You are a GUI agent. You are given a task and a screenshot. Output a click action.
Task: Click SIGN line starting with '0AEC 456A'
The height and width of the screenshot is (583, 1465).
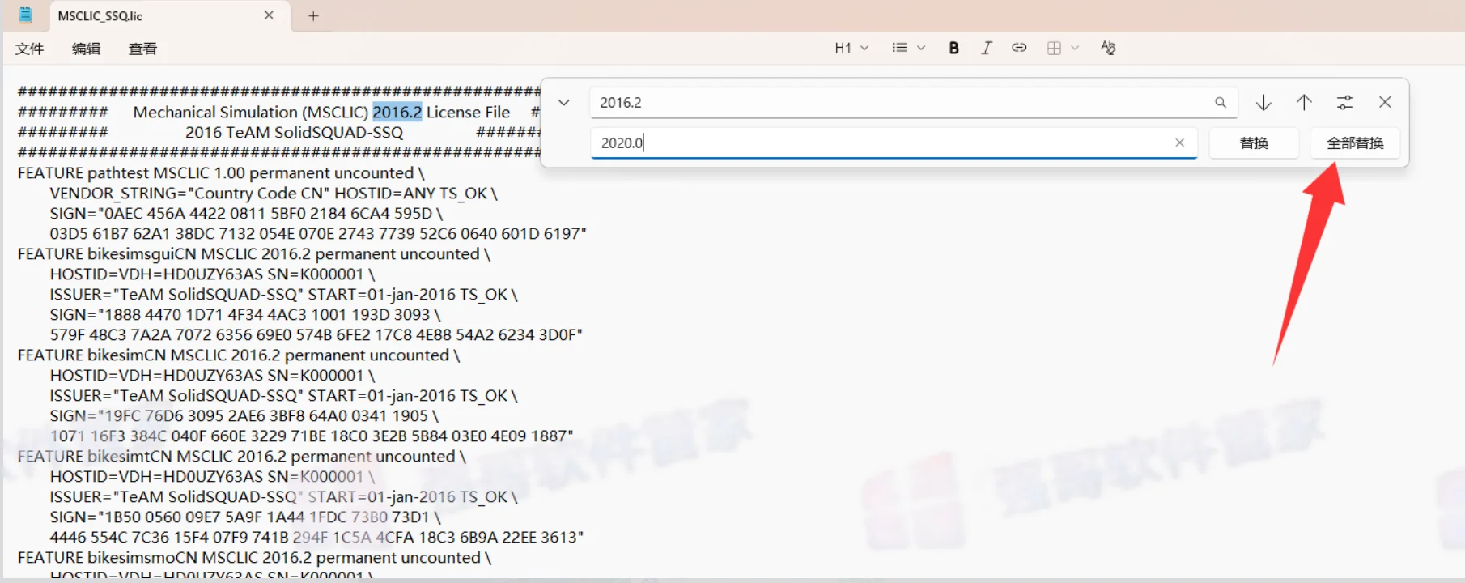coord(246,213)
